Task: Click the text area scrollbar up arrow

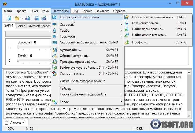Action: [189, 72]
